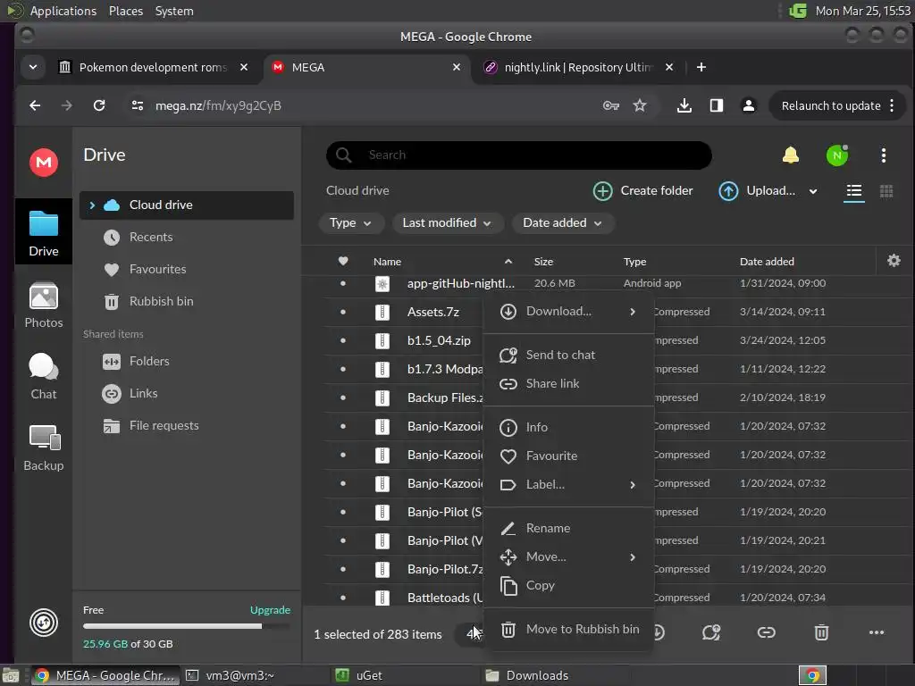Expand the Cloud drive tree chevron
915x686 pixels.
click(92, 205)
